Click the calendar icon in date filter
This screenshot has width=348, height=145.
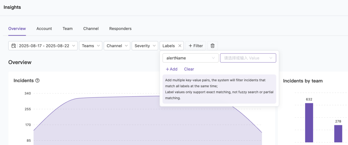[14, 46]
